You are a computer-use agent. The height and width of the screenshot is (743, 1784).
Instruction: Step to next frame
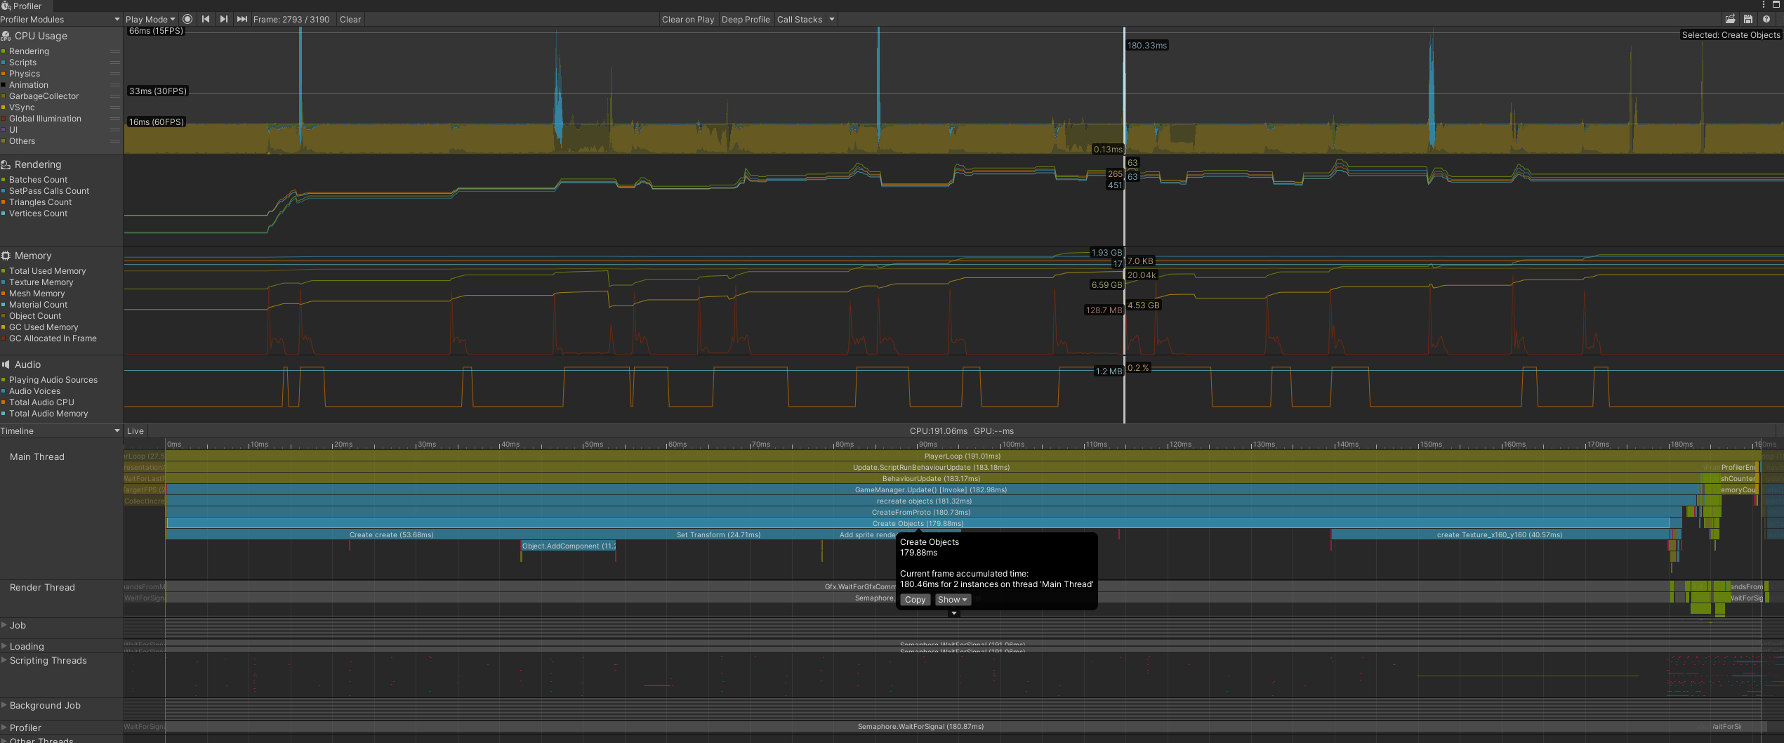(x=223, y=19)
